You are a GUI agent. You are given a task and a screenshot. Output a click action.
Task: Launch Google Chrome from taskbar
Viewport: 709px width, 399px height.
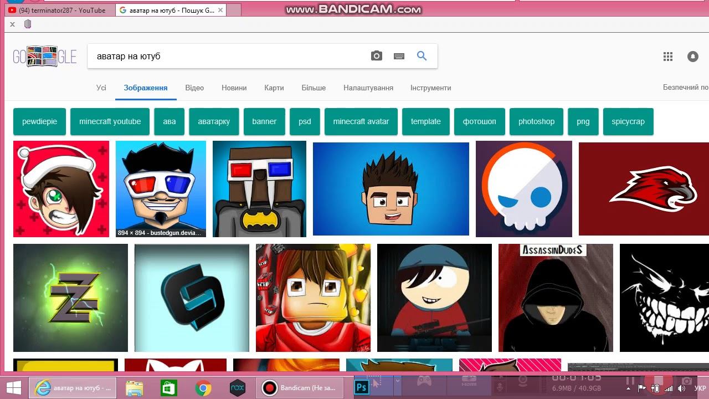click(203, 388)
